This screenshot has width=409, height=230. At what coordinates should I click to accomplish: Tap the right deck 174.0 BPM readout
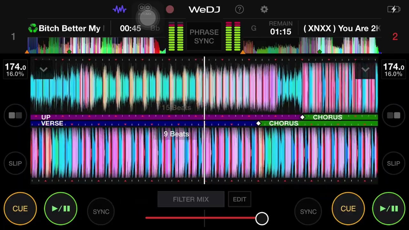(393, 70)
